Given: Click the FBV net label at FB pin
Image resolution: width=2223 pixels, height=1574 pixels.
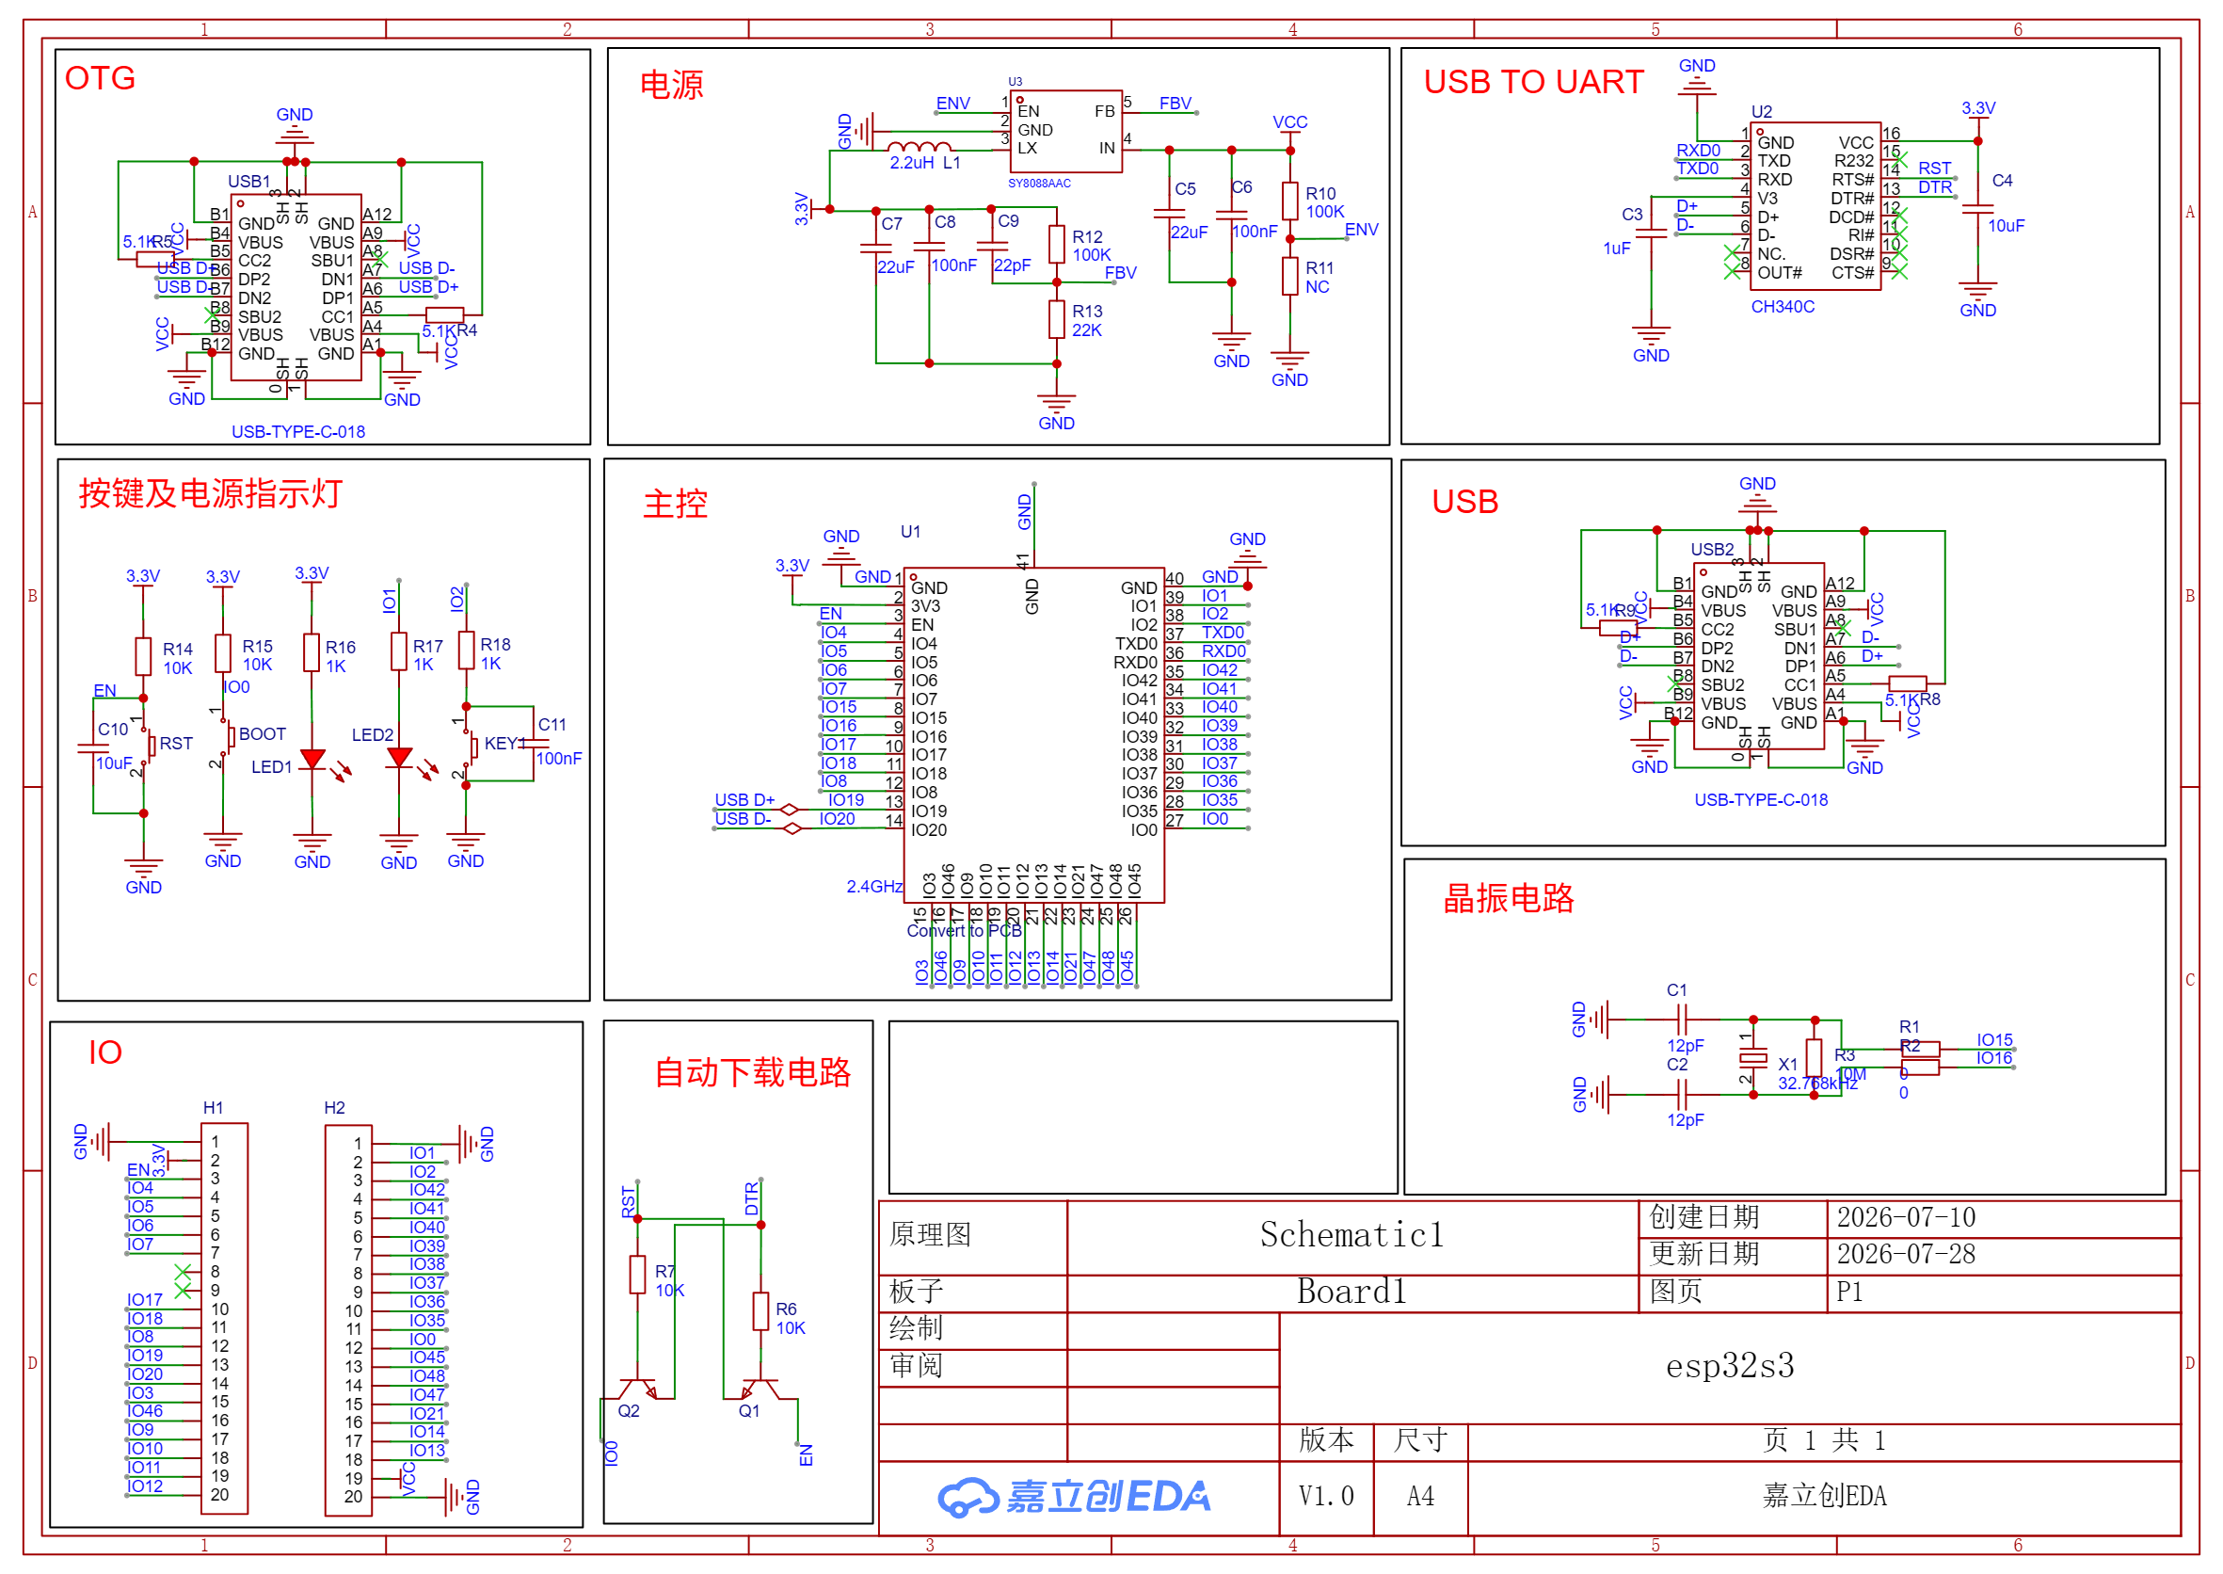Looking at the screenshot, I should [1175, 104].
